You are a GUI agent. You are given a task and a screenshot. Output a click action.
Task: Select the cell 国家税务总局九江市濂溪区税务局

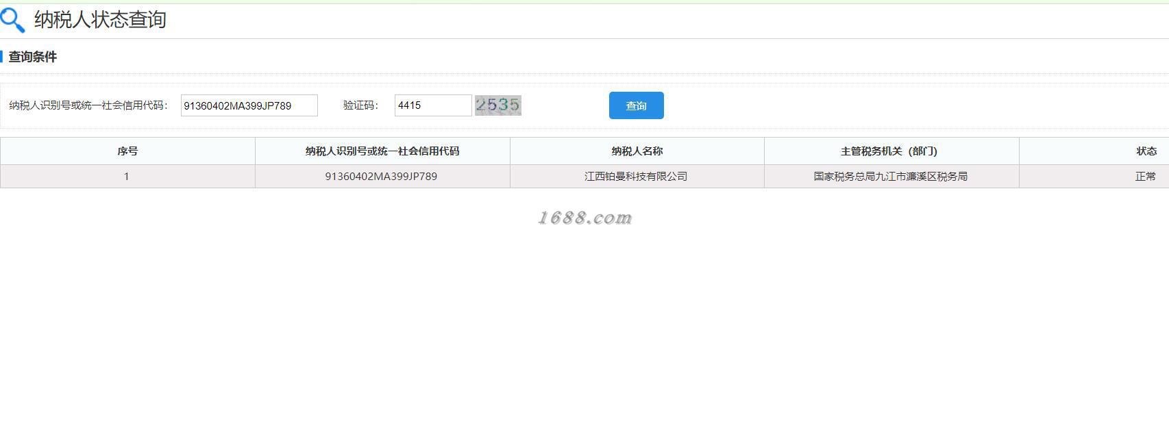click(x=890, y=177)
